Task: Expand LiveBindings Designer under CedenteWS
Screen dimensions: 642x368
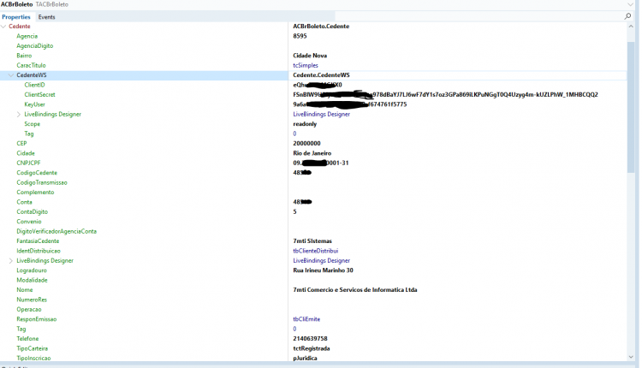Action: 19,114
